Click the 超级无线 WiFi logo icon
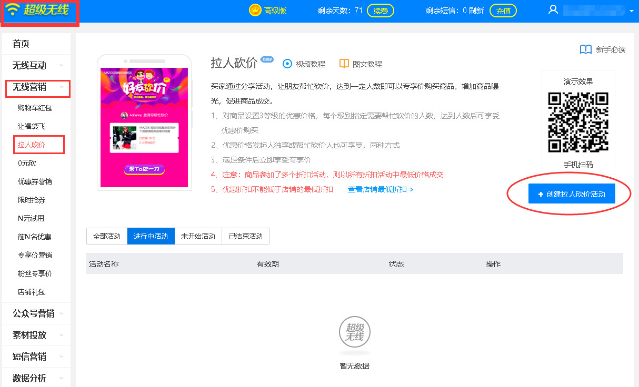Screen dimensions: 639x387 click(12, 9)
